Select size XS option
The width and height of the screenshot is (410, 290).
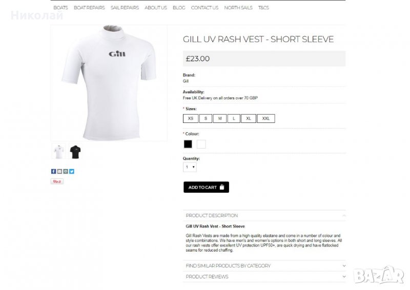pos(191,118)
